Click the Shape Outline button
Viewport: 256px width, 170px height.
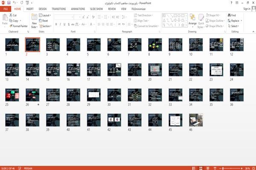coord(215,21)
